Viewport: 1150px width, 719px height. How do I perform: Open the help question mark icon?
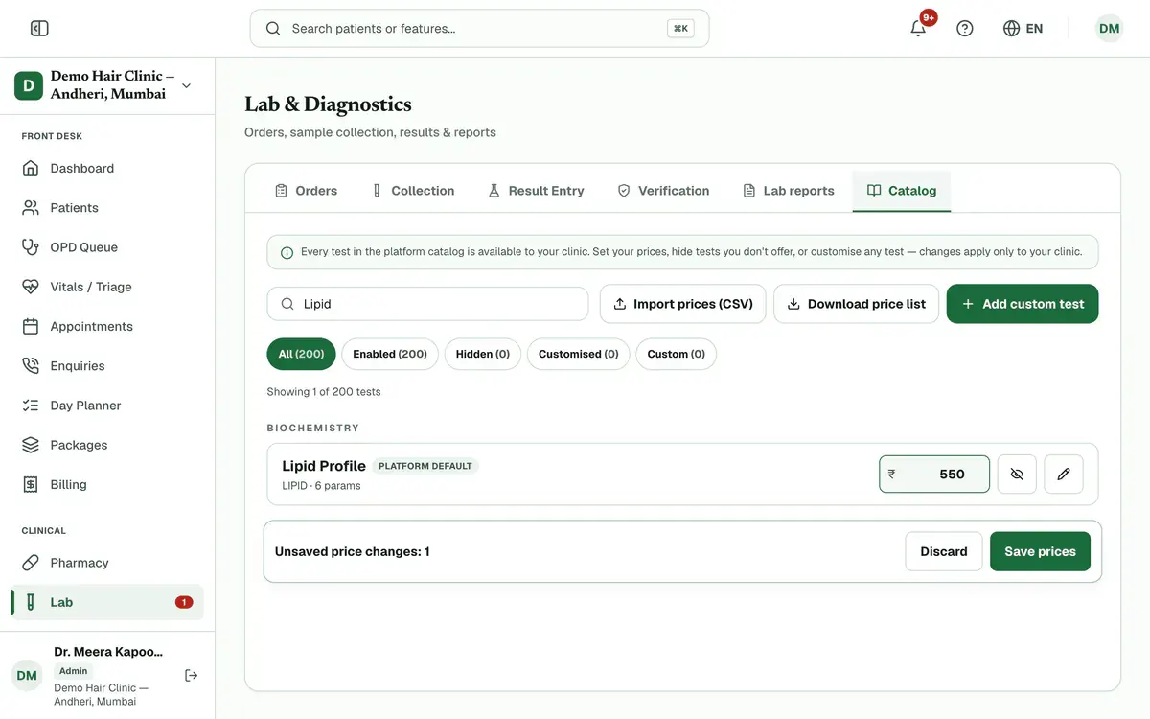click(x=965, y=29)
